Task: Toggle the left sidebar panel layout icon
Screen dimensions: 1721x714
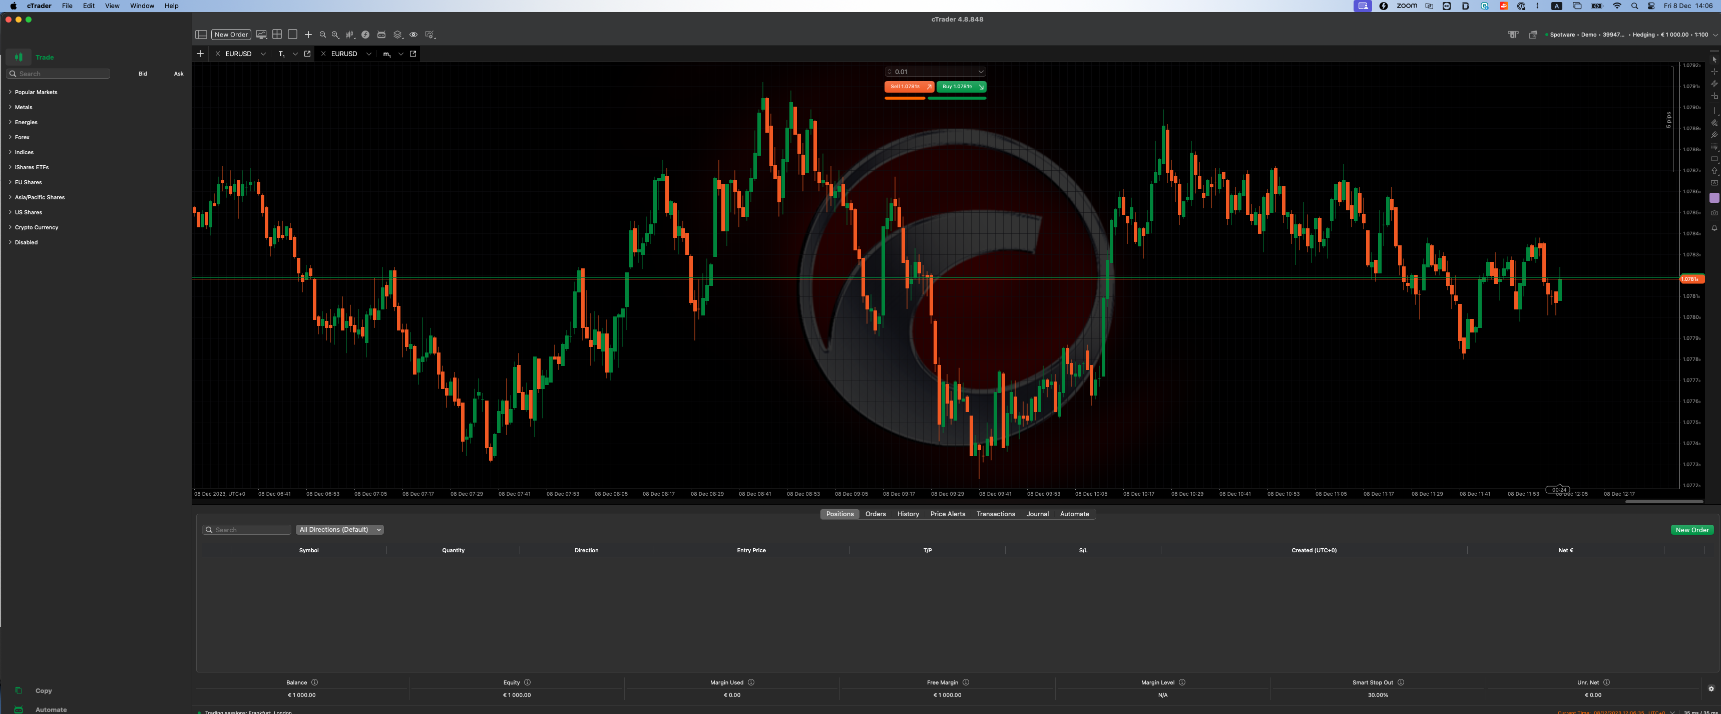Action: 201,35
